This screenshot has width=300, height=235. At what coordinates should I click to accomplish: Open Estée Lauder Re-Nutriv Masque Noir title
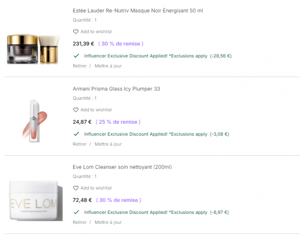(x=138, y=11)
